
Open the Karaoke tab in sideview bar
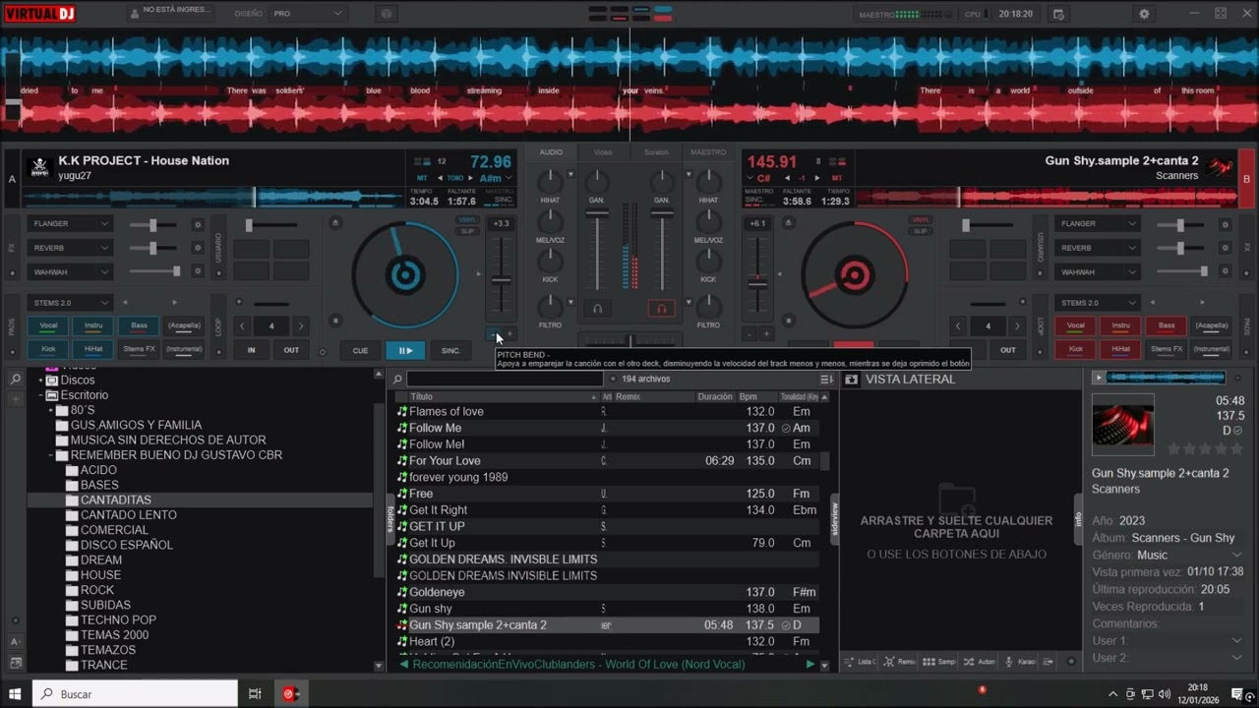pos(1021,662)
